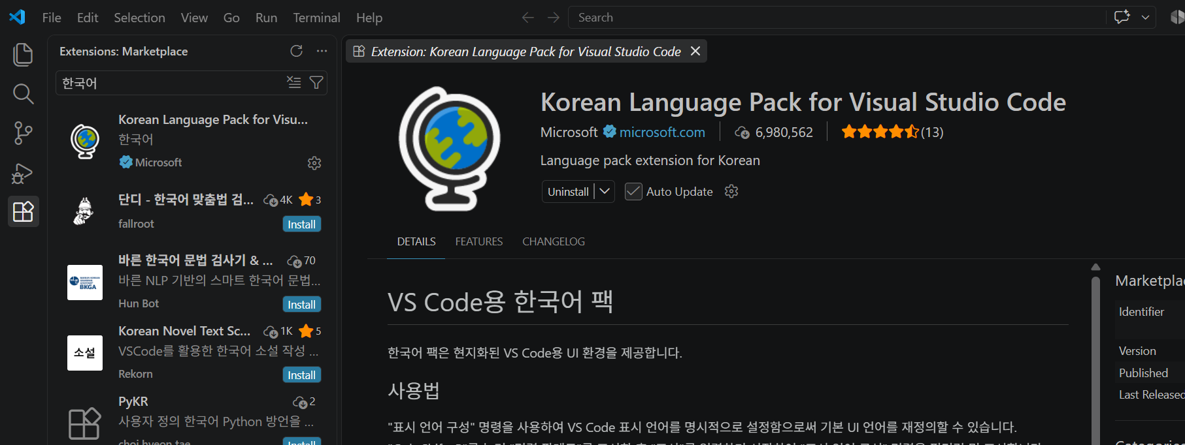The height and width of the screenshot is (445, 1185).
Task: Select the Extensions view icon
Action: (x=23, y=211)
